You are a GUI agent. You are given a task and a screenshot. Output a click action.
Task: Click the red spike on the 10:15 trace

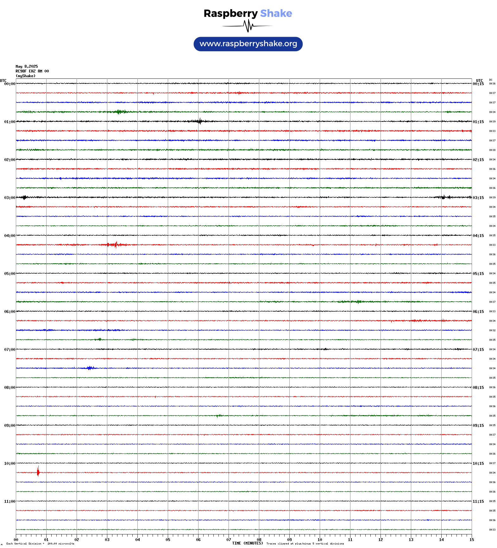(x=38, y=471)
